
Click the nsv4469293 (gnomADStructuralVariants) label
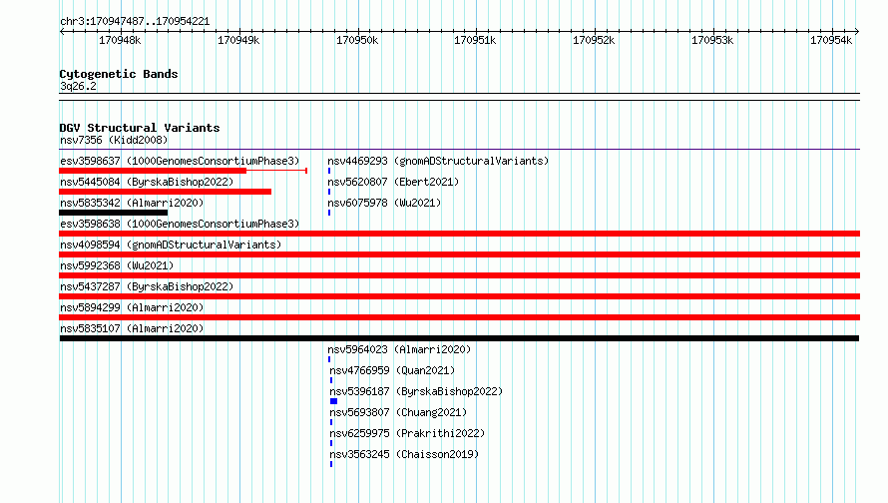(438, 161)
